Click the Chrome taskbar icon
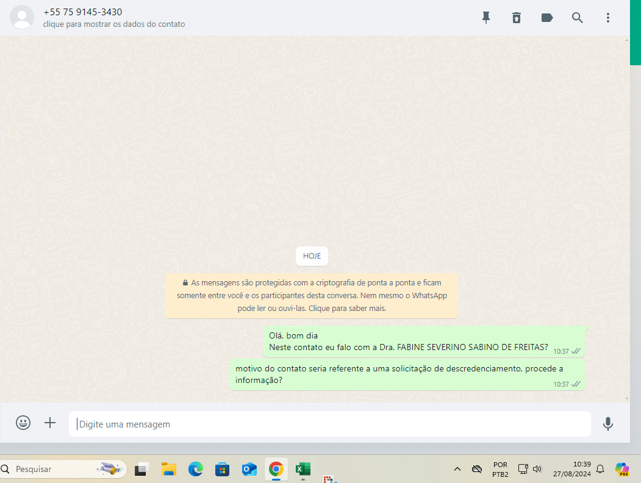Screen dimensions: 641x483 (x=276, y=469)
